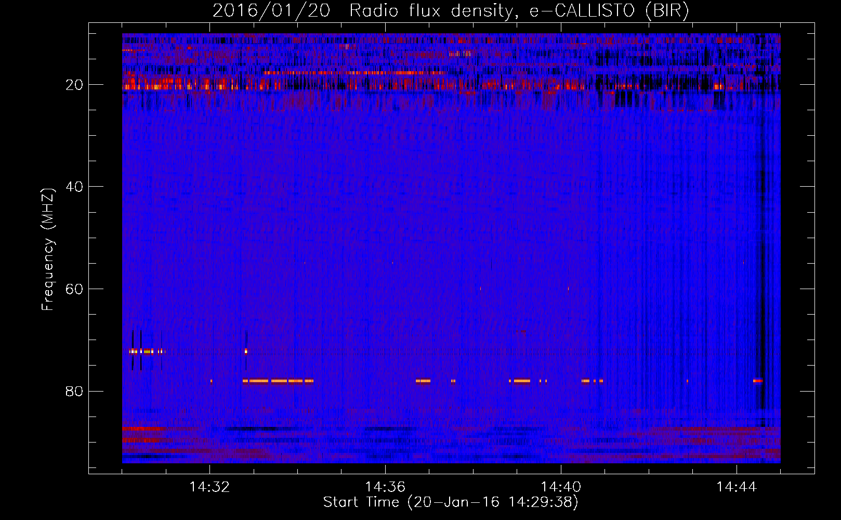Click the plot title "Radio flux density, e-CALLISTO (BIR)"
The height and width of the screenshot is (520, 841).
519,11
